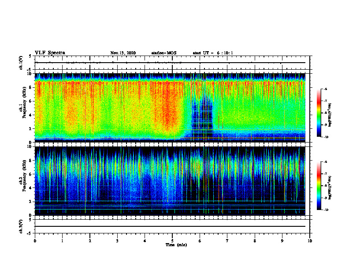Click '-6' on the ch.1 color bar
Image resolution: width=349 pixels, height=270 pixels.
click(325, 89)
